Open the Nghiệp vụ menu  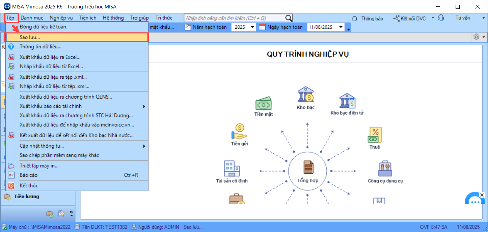click(61, 18)
